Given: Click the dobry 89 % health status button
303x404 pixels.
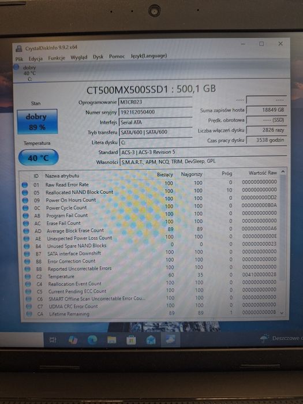Looking at the screenshot, I should (37, 122).
